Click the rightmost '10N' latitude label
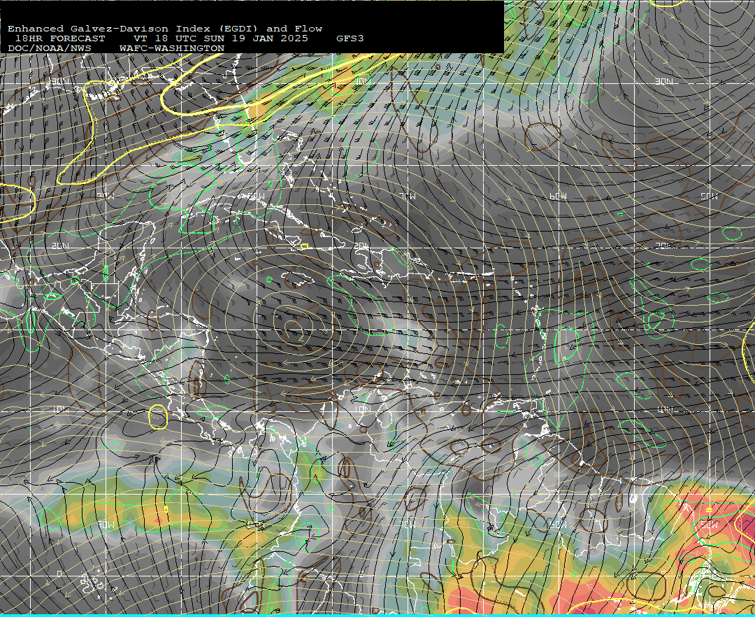 665,409
